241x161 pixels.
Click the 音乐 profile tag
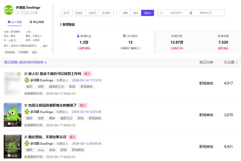point(35,52)
